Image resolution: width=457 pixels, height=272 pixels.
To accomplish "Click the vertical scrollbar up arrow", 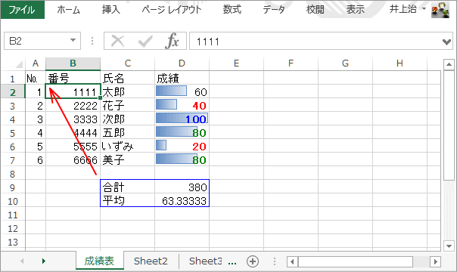I will 449,64.
